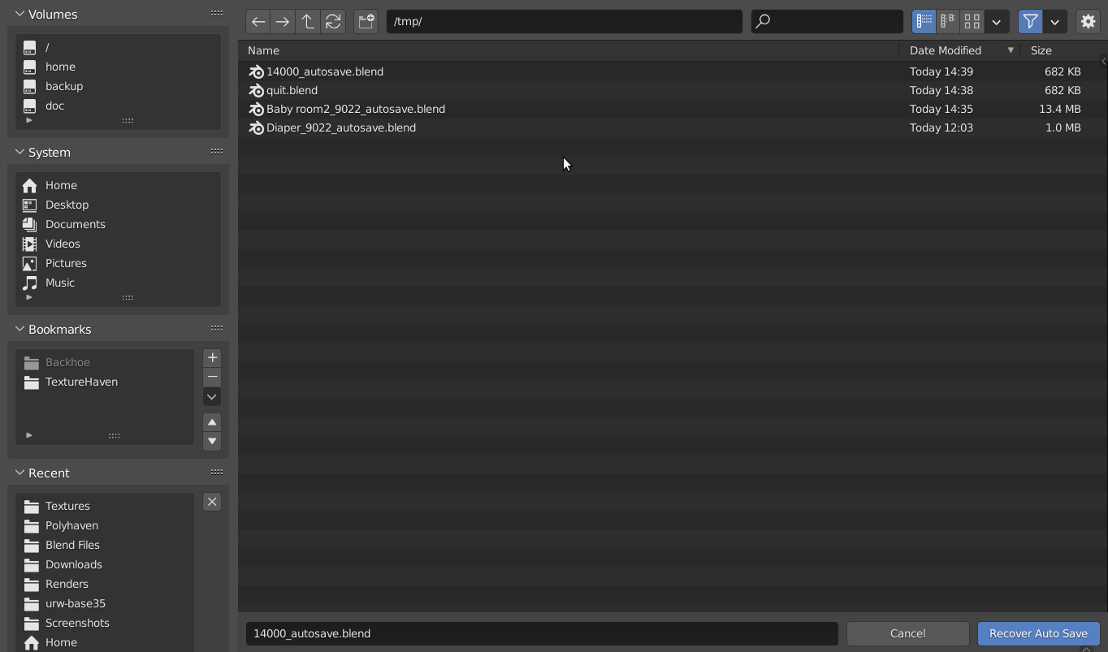1108x652 pixels.
Task: Switch to the vertical list display mode
Action: tap(924, 22)
